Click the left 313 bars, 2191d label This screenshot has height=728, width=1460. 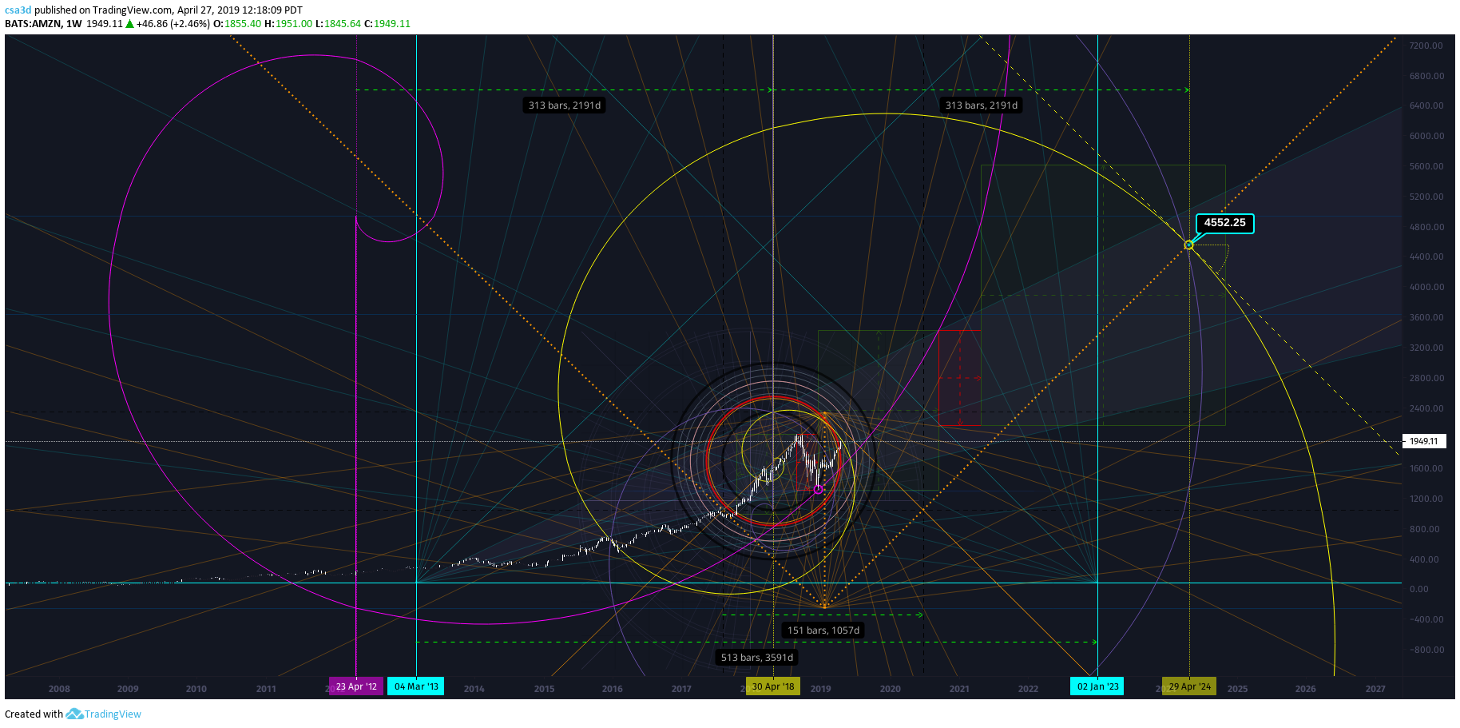565,105
